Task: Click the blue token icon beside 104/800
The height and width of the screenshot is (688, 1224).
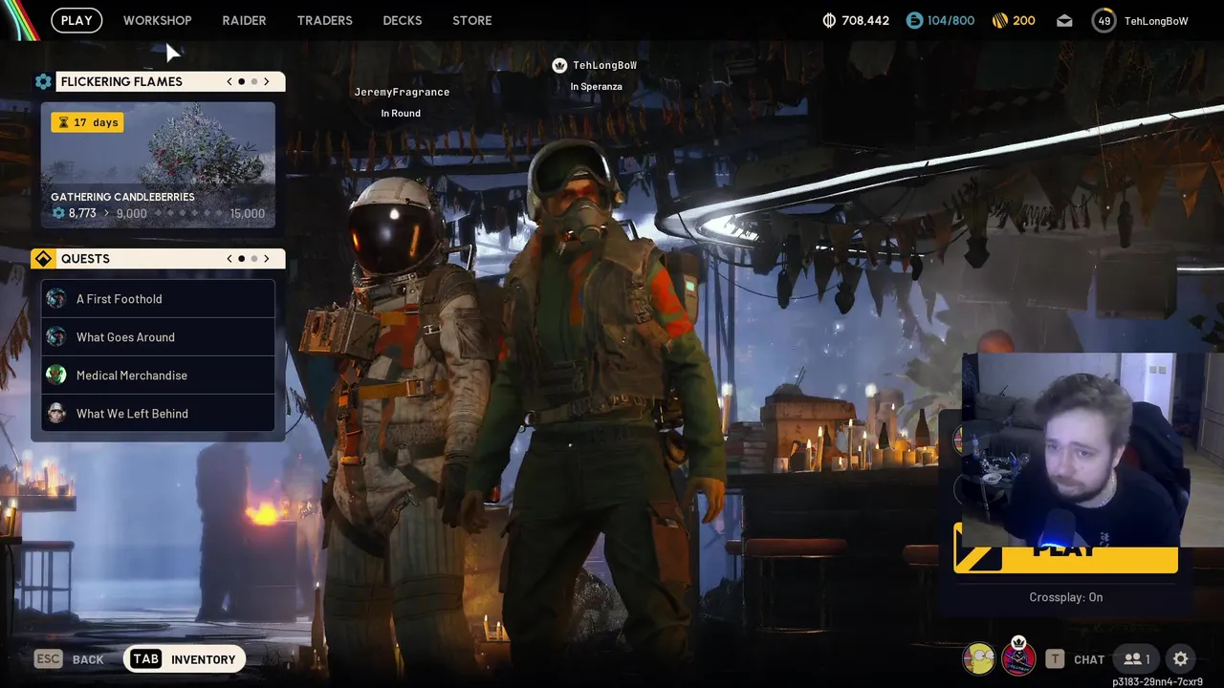Action: point(914,20)
